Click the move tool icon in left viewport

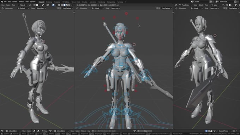coord(3,8)
